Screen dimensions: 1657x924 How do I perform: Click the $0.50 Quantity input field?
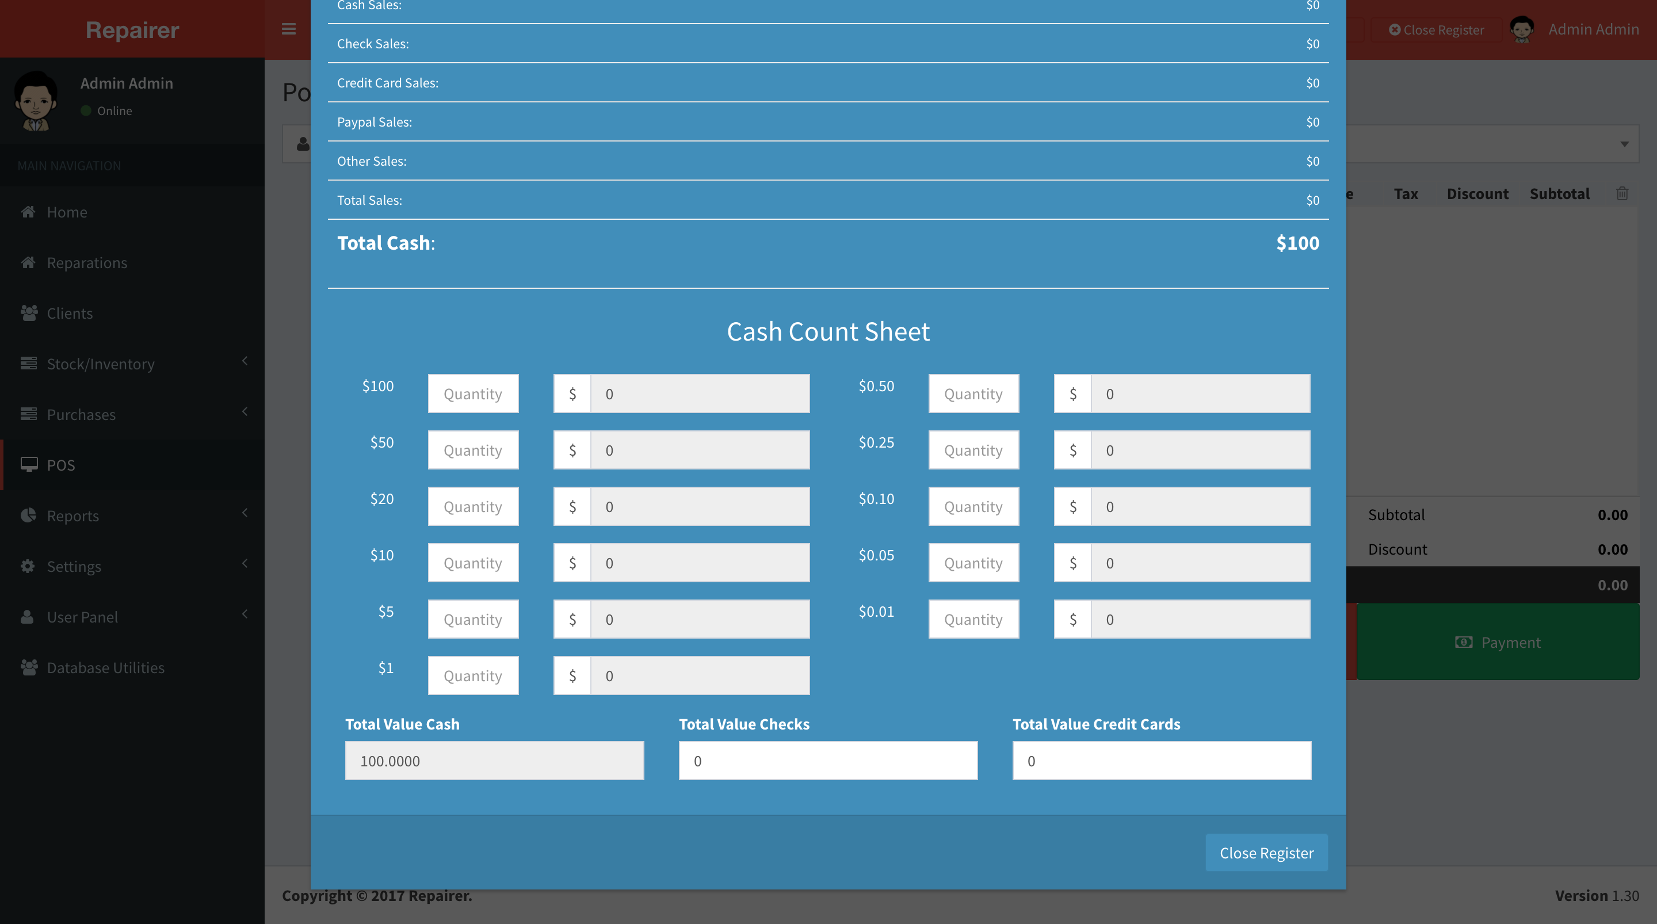point(974,394)
